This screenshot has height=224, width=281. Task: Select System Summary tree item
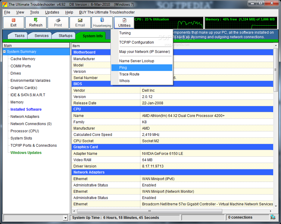pos(21,51)
